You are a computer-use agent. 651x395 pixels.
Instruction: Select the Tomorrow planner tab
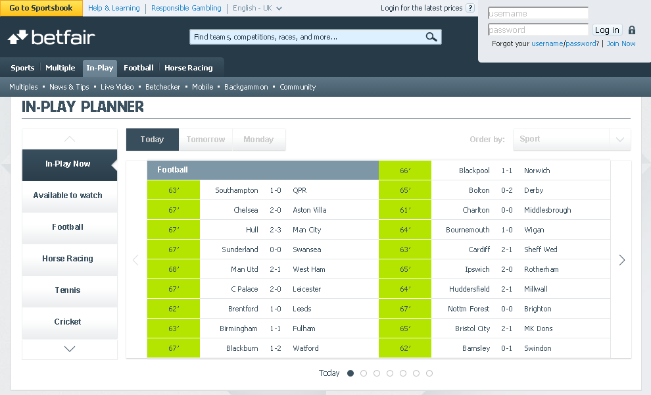pos(206,140)
